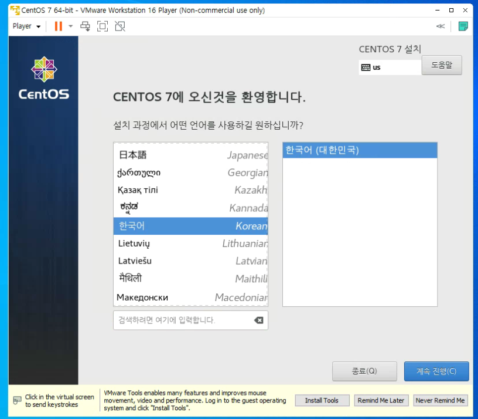Viewport: 478px width, 419px height.
Task: Select Latviešu Latvian language
Action: [x=191, y=261]
